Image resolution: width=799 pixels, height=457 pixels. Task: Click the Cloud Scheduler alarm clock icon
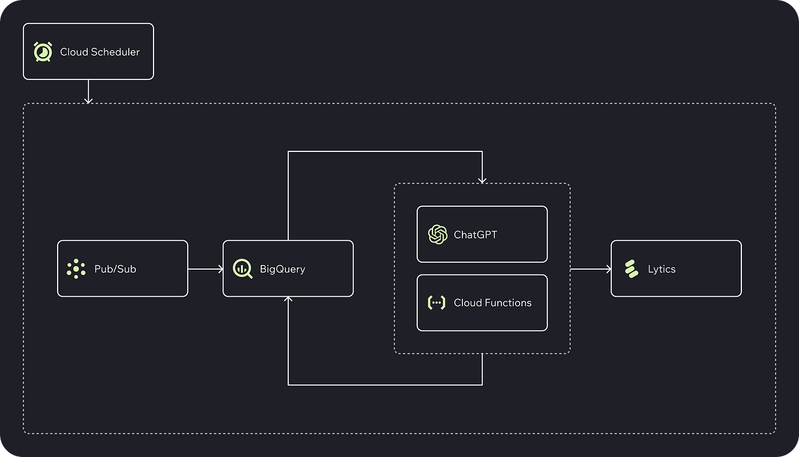(x=43, y=52)
